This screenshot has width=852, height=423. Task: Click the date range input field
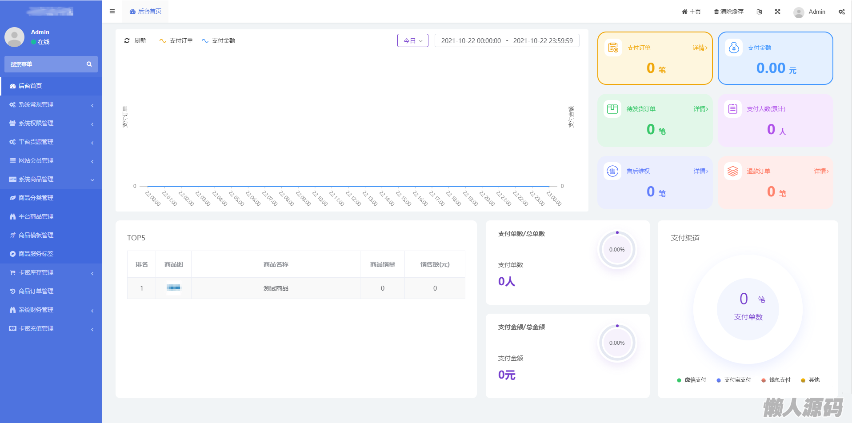(507, 41)
